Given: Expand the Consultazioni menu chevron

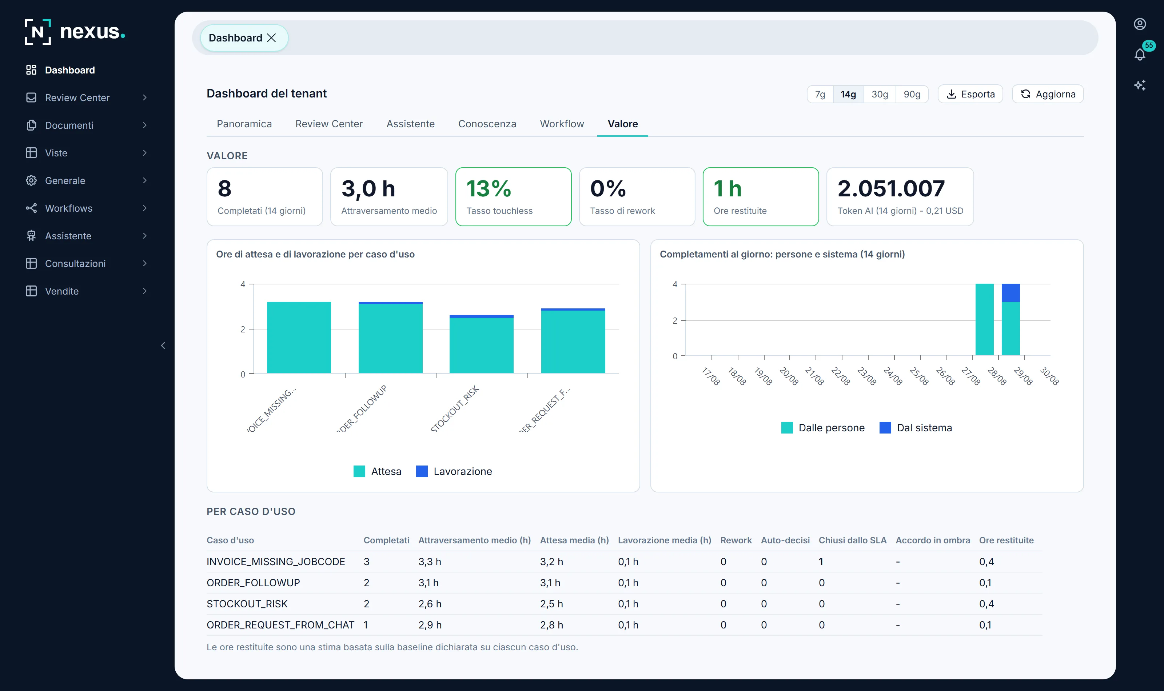Looking at the screenshot, I should point(145,264).
